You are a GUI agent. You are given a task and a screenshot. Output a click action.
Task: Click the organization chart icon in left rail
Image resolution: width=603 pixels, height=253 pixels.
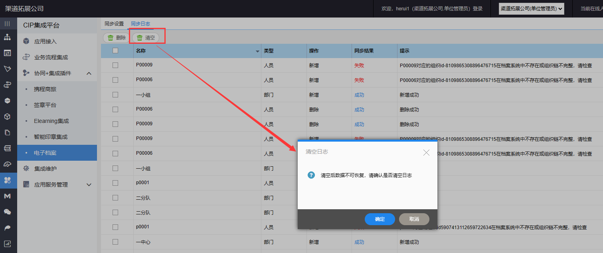7,37
